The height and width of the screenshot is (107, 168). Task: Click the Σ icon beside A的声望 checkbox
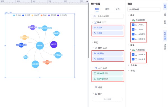coord(136,54)
